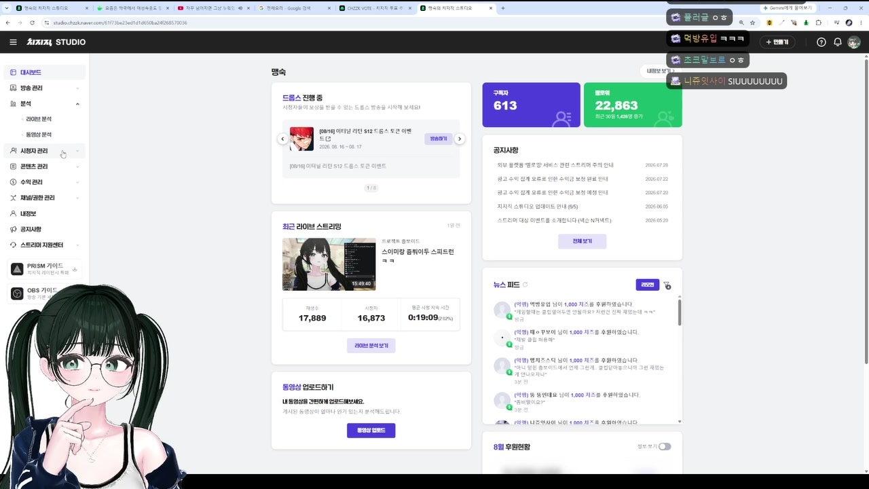Click the 리모컨 button in news feed
Viewport: 869px width, 489px height.
coord(648,285)
